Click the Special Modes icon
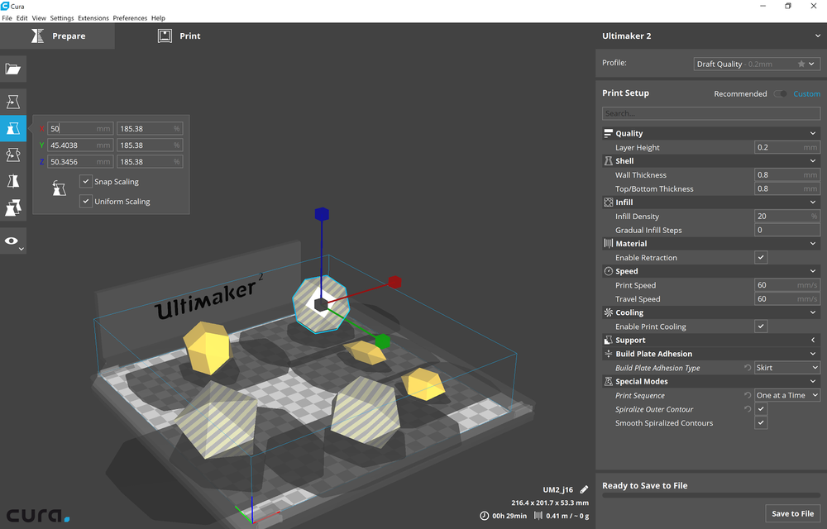Image resolution: width=827 pixels, height=529 pixels. point(608,382)
